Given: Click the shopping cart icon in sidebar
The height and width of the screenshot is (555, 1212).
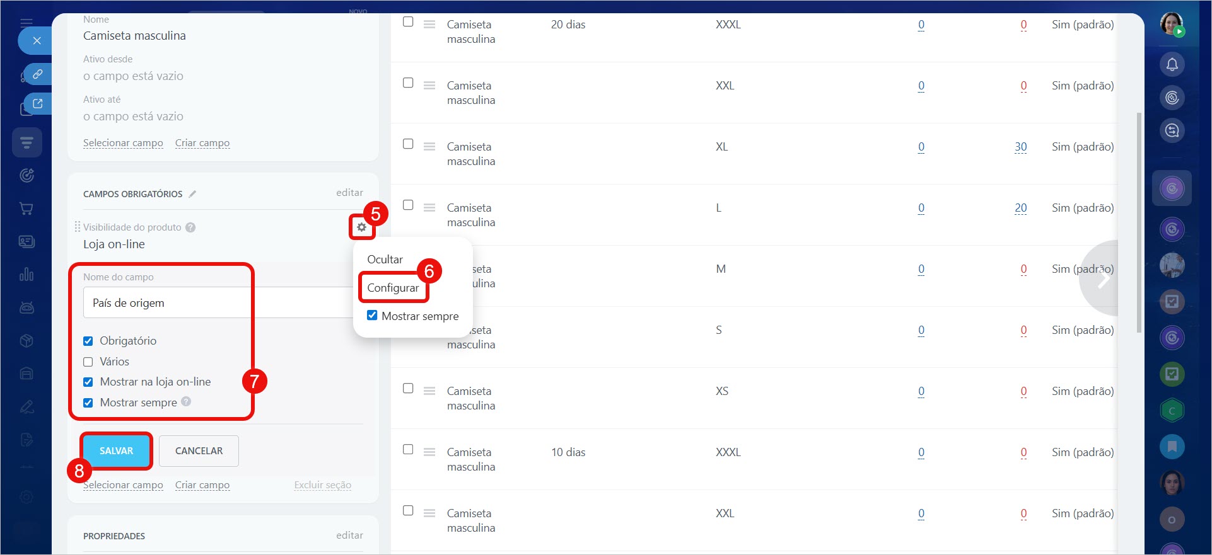Looking at the screenshot, I should pyautogui.click(x=26, y=209).
